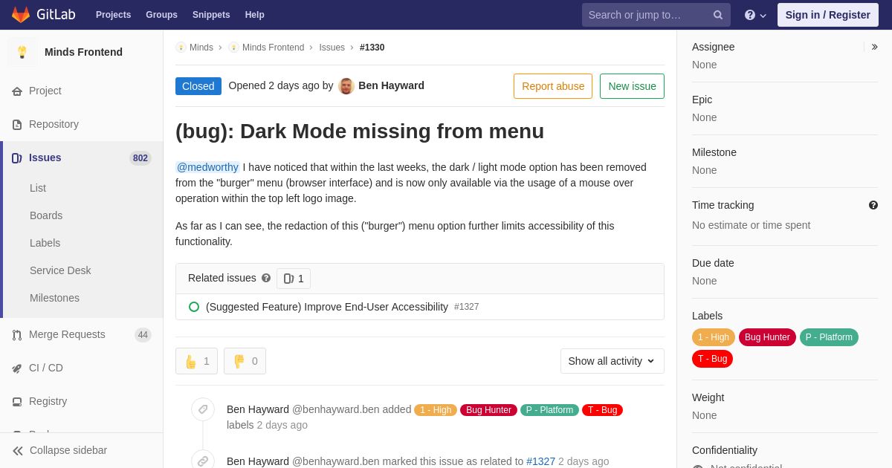Open the Help menu item
Image resolution: width=892 pixels, height=468 pixels.
255,15
